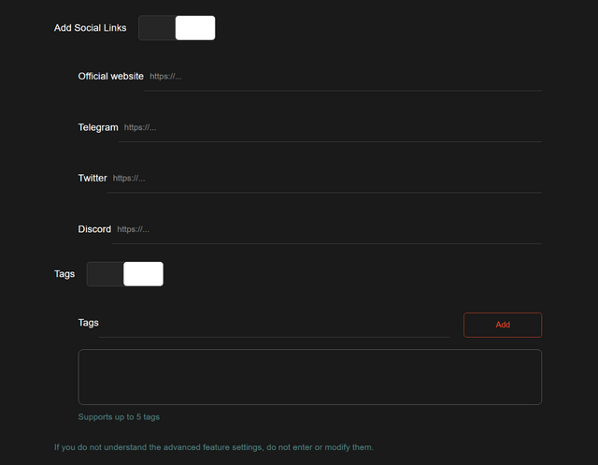Screen dimensions: 598x465
Task: Click the Official website URL field
Action: click(x=343, y=77)
